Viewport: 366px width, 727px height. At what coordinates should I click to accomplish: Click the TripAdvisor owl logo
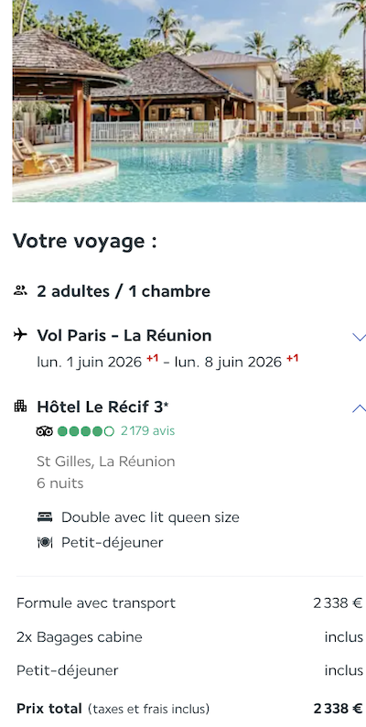tap(45, 431)
